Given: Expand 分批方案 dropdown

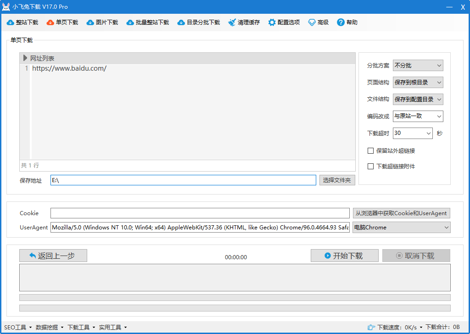Looking at the screenshot, I should [x=418, y=66].
